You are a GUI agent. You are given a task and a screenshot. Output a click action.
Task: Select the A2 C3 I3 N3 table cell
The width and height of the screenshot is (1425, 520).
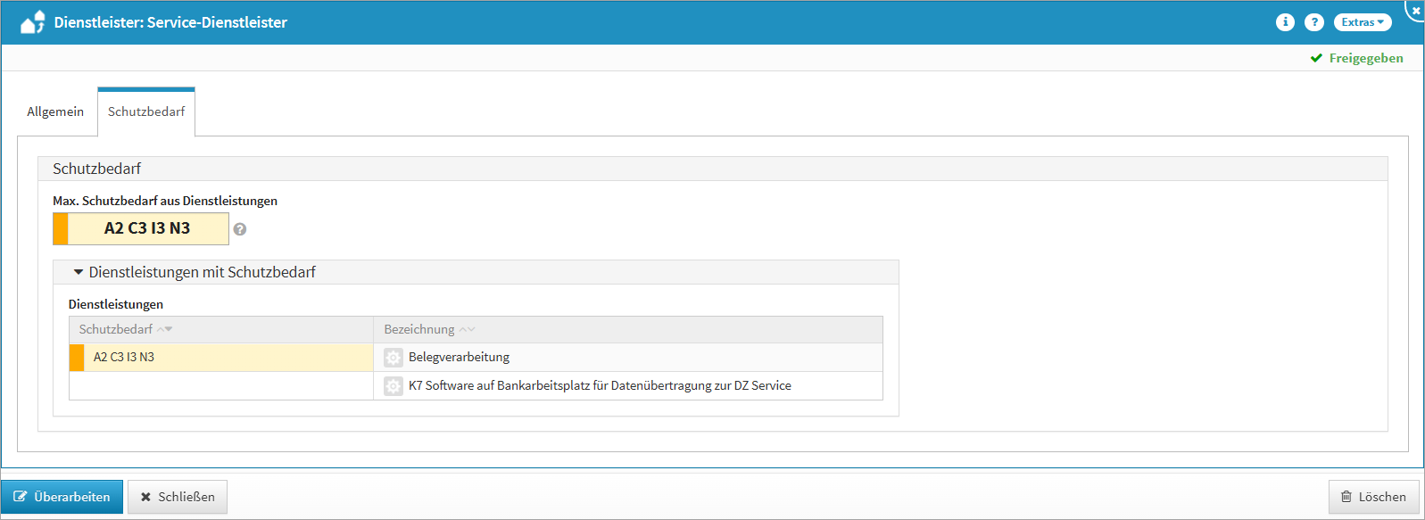coord(124,358)
